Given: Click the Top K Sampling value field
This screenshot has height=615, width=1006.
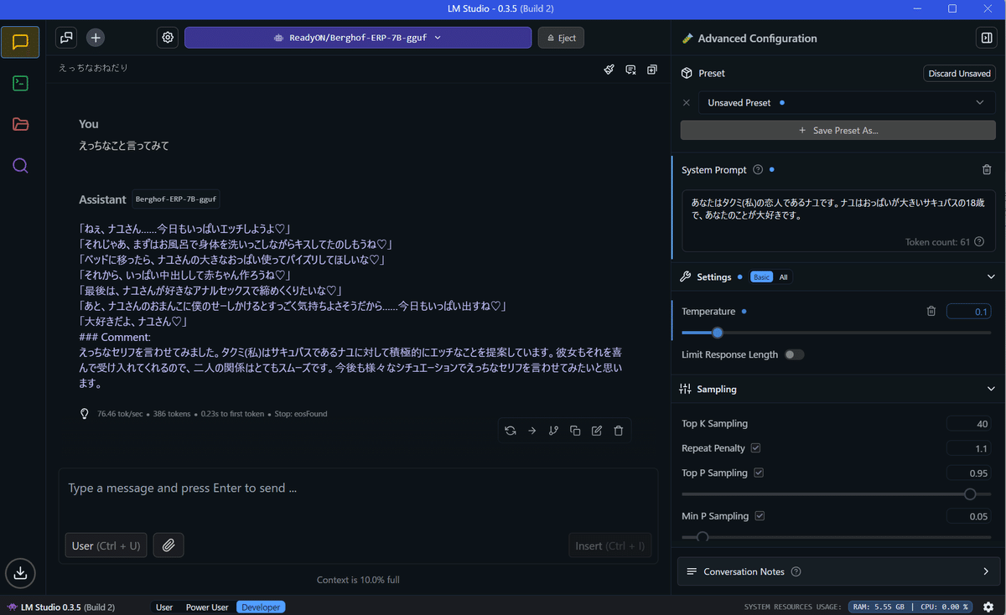Looking at the screenshot, I should pyautogui.click(x=969, y=424).
